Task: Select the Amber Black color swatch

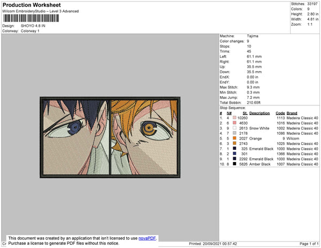Action: (234, 164)
